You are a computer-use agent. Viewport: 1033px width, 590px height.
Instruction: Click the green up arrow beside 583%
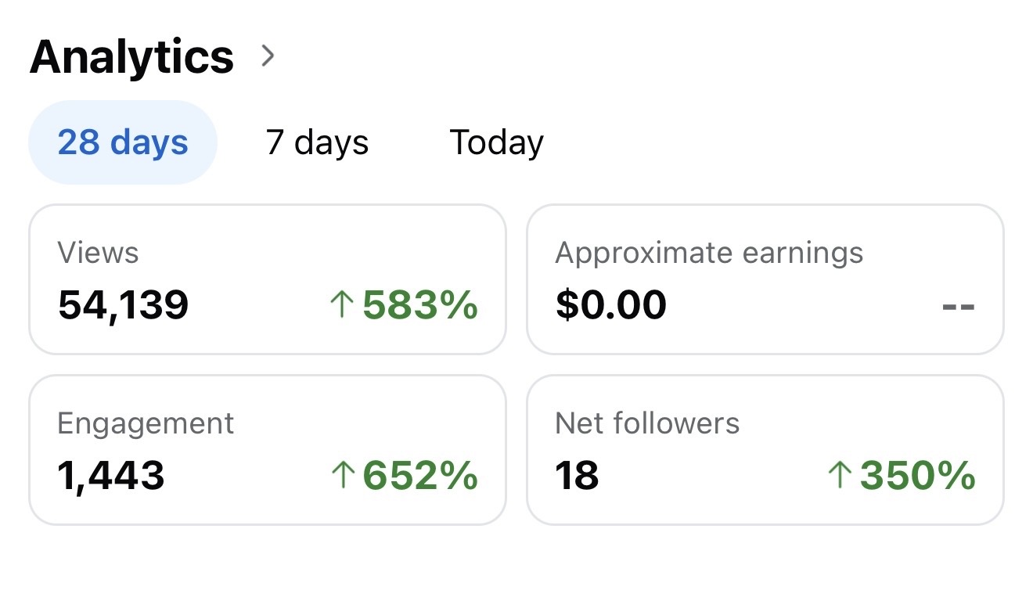click(x=342, y=304)
